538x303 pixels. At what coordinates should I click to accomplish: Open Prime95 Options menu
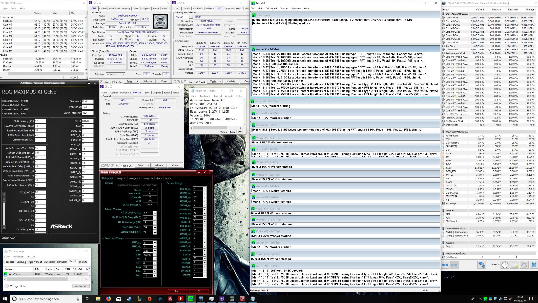(x=284, y=9)
